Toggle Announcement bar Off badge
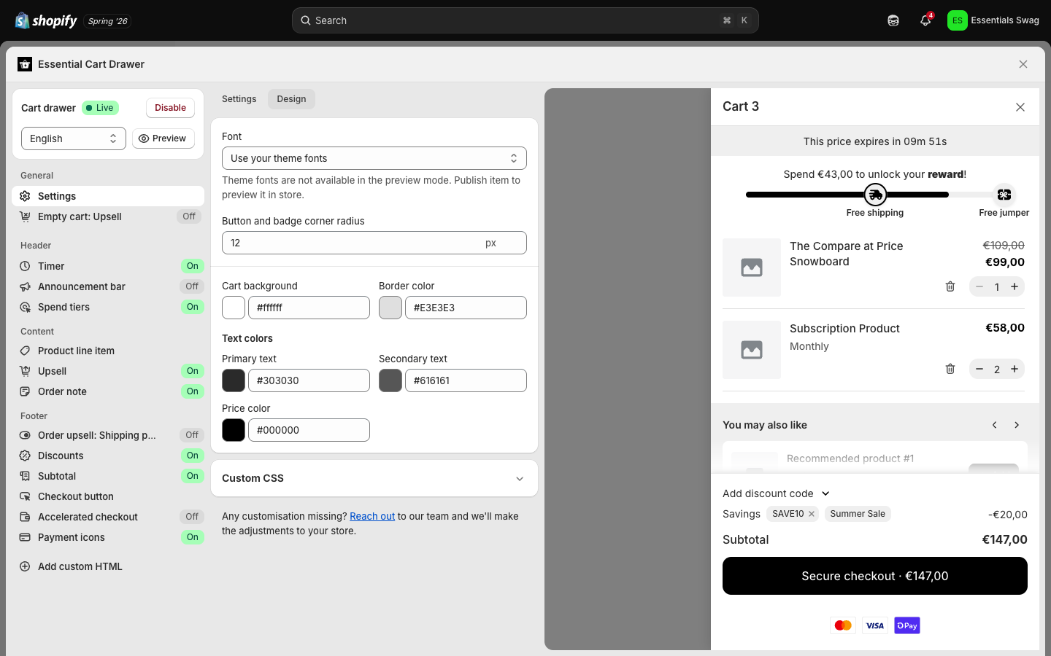Viewport: 1051px width, 656px height. 192,286
